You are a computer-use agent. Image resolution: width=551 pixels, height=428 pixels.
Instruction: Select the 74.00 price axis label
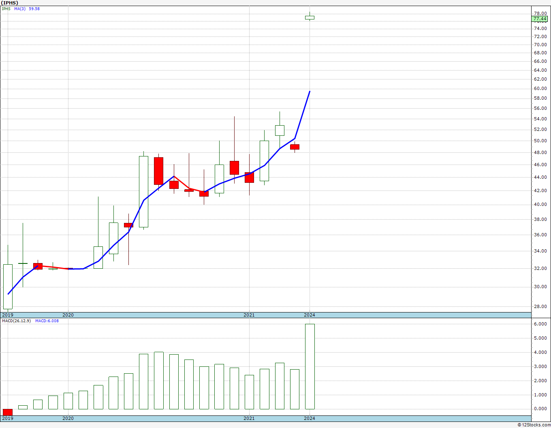[x=540, y=28]
